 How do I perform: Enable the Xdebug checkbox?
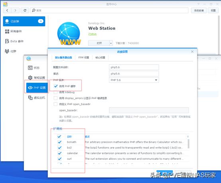56,92
